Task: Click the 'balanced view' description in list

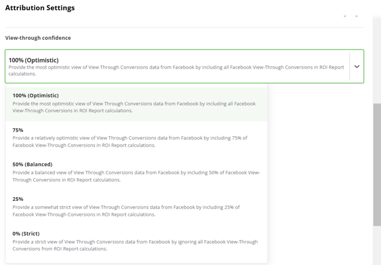Action: [136, 176]
